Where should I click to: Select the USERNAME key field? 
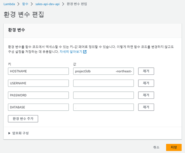(x=38, y=83)
